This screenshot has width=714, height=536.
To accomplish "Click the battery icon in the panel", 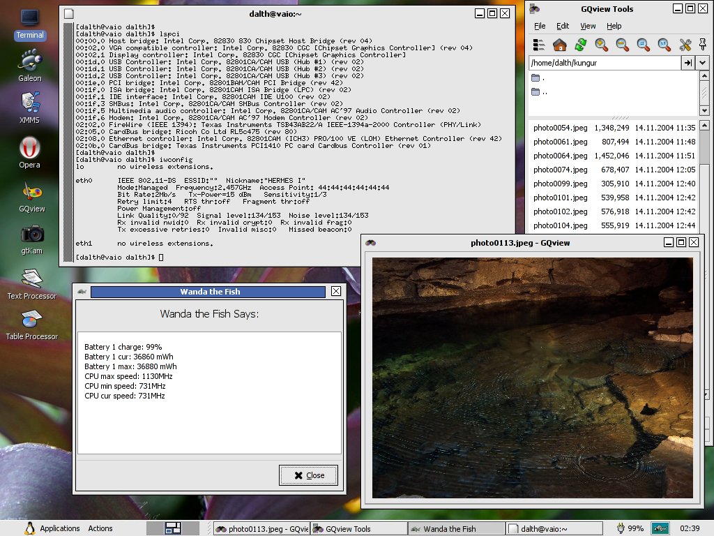I will (620, 528).
